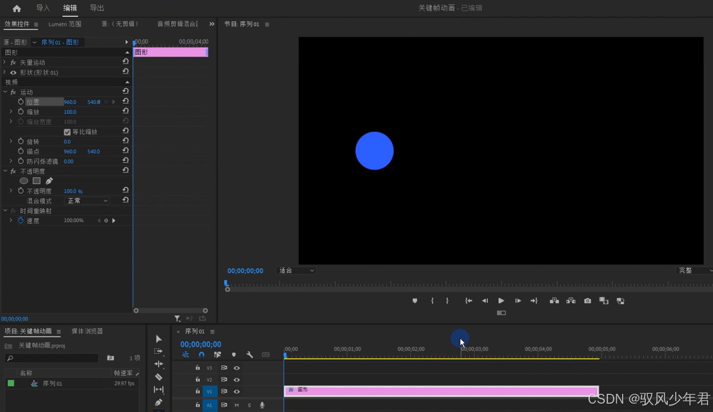This screenshot has width=713, height=412.
Task: Add a keyframe for 速度
Action: [106, 221]
